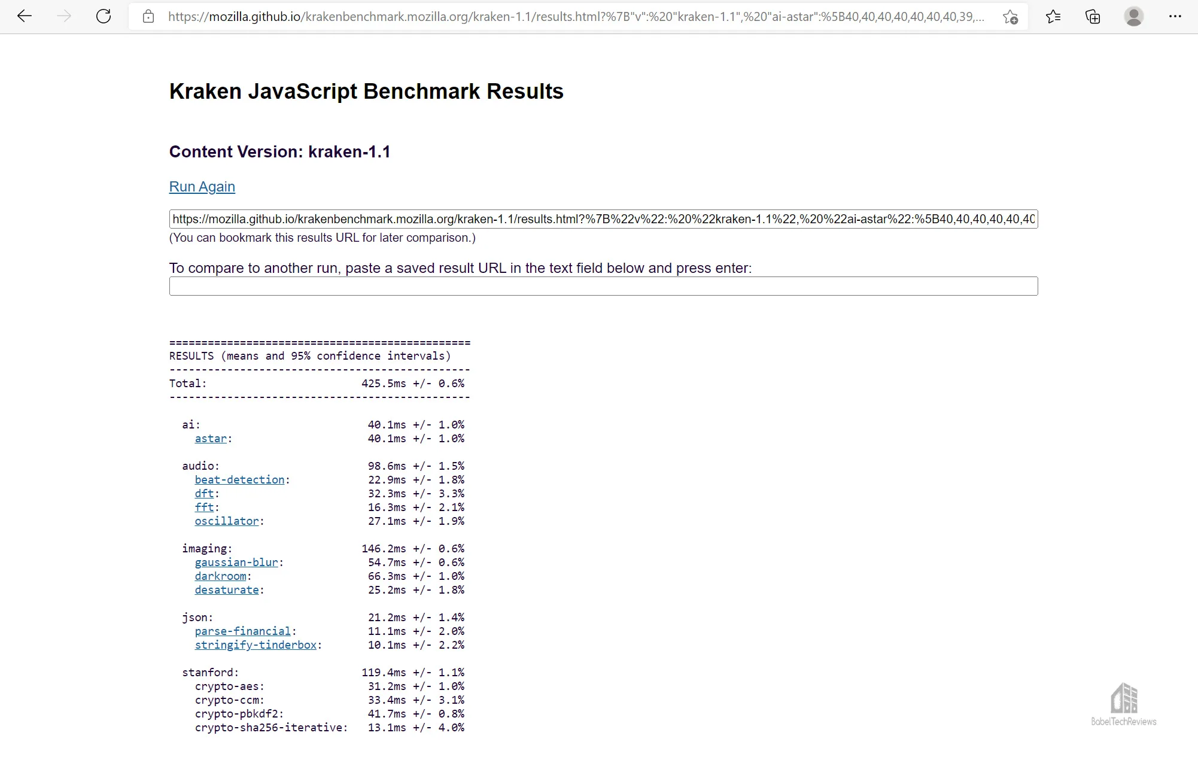Click the 13.1ms sha256 time value
This screenshot has height=769, width=1198.
[387, 728]
